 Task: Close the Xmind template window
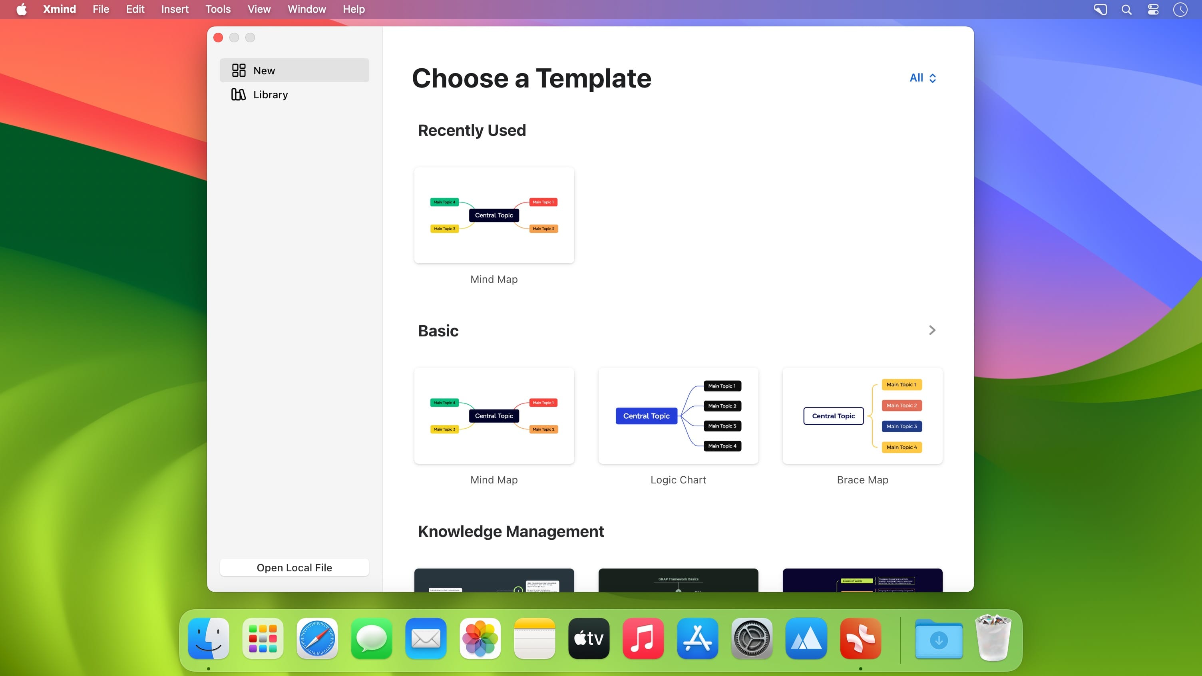[218, 37]
